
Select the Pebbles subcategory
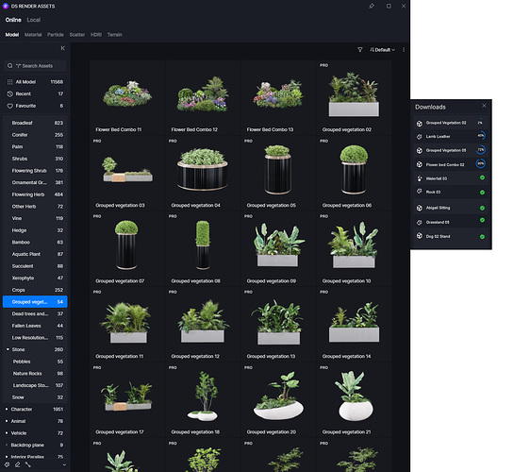pyautogui.click(x=35, y=362)
